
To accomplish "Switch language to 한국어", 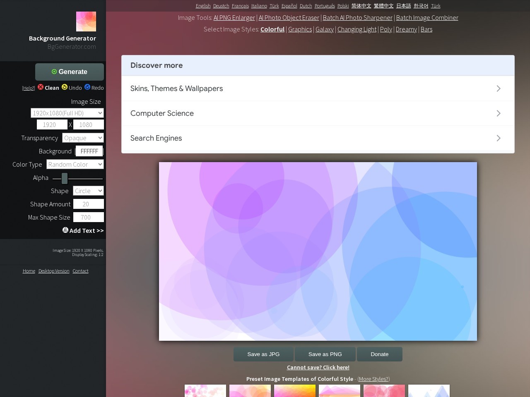I will (x=421, y=6).
